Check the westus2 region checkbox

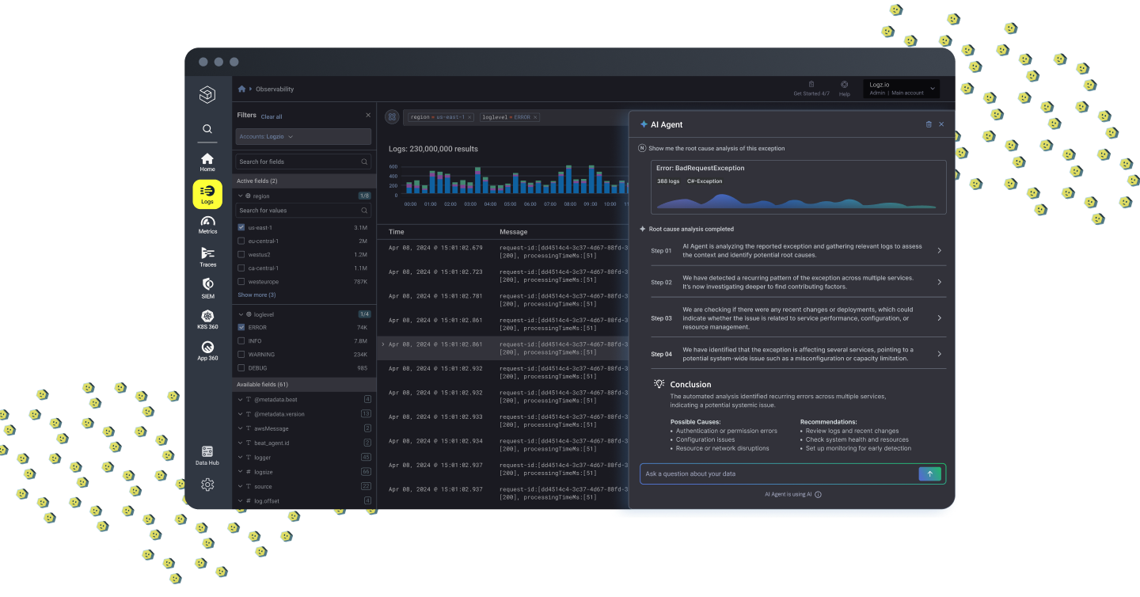point(241,254)
